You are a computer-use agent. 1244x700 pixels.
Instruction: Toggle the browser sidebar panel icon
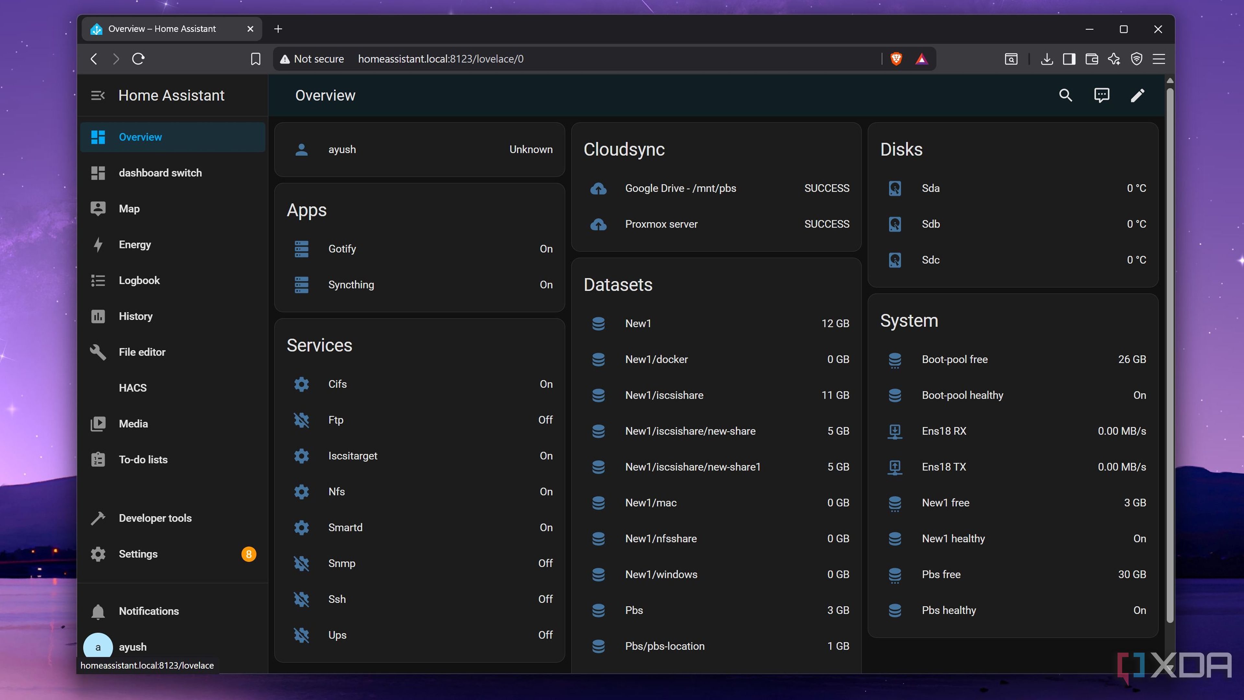pos(1069,59)
